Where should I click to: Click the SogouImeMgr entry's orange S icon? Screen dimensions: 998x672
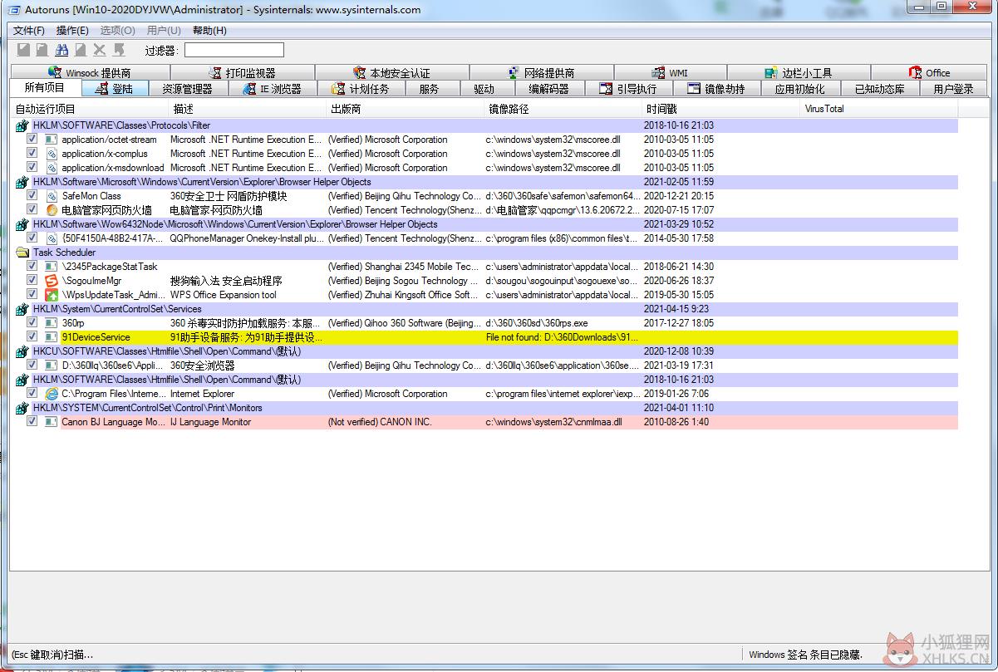52,281
